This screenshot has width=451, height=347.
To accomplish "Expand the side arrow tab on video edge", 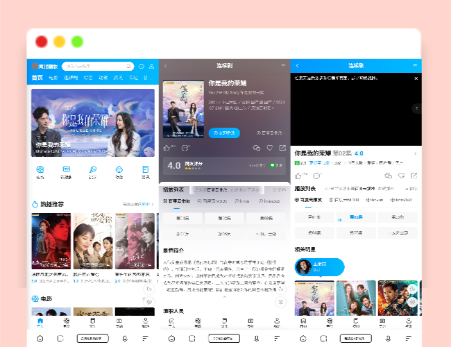I will (417, 108).
